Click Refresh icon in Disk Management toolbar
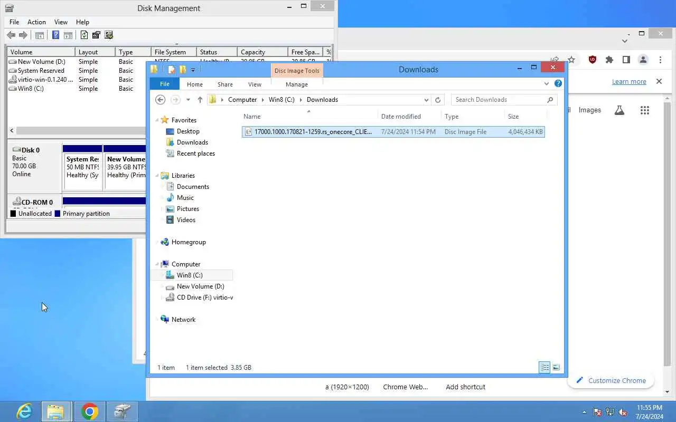The height and width of the screenshot is (422, 676). pyautogui.click(x=84, y=35)
